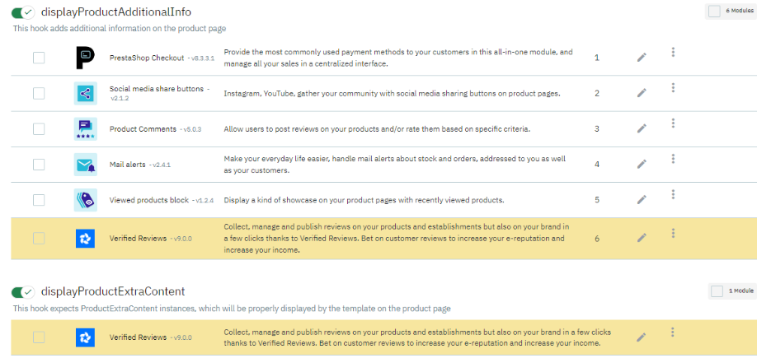
Task: Click the Mail alerts module name
Action: (128, 165)
